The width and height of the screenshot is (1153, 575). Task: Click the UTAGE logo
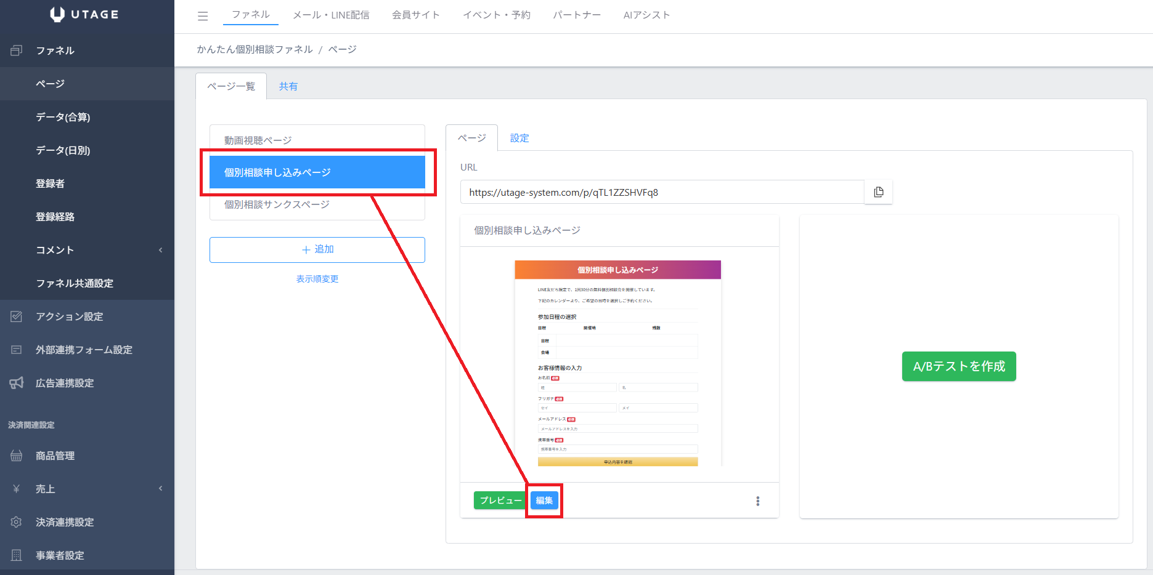(85, 15)
